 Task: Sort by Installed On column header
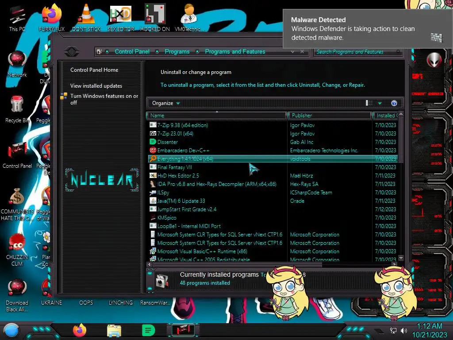(x=385, y=116)
